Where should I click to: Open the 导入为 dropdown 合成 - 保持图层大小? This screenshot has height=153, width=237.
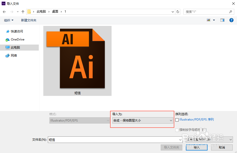(x=143, y=120)
